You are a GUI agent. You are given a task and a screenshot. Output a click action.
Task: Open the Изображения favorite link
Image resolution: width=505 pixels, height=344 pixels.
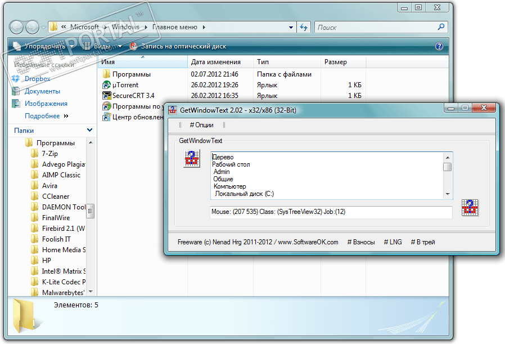[46, 104]
